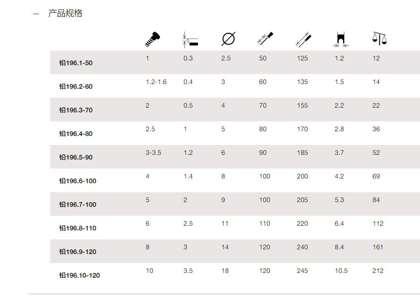Click the screw size column icon
420x297 pixels.
pos(153,39)
